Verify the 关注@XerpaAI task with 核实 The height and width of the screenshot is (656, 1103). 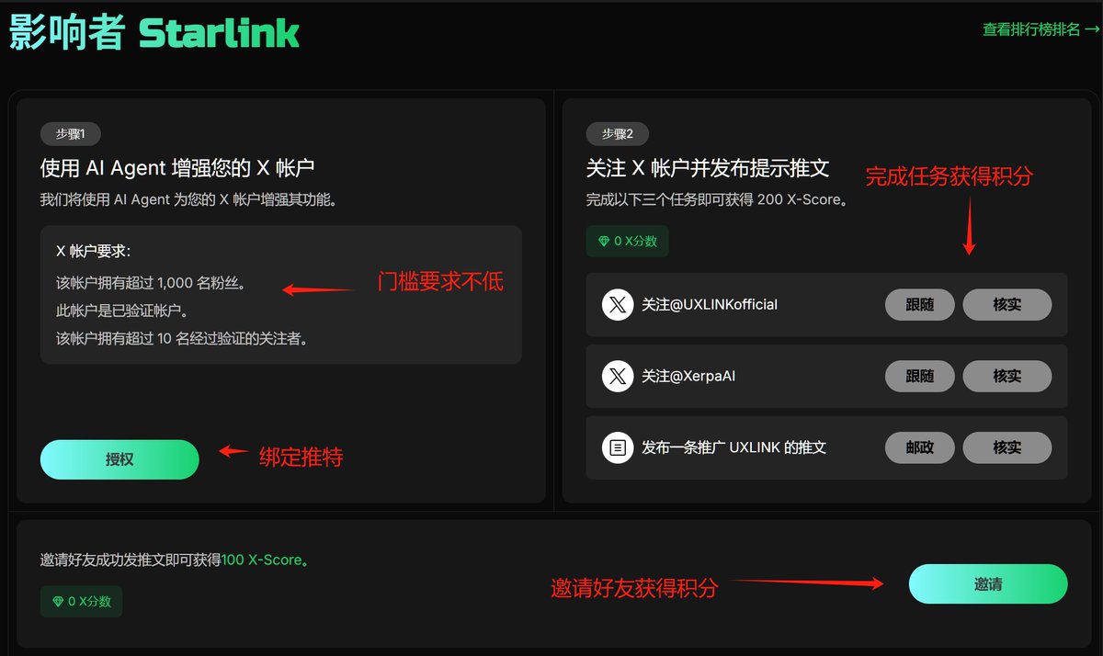click(1006, 376)
